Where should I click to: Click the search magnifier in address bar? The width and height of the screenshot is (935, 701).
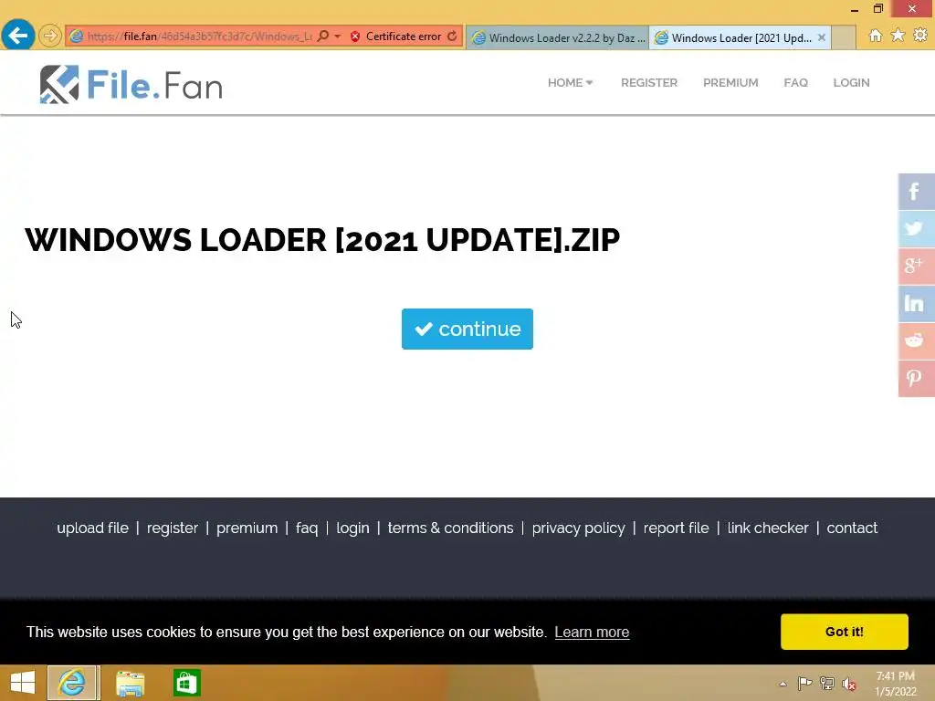pos(323,37)
